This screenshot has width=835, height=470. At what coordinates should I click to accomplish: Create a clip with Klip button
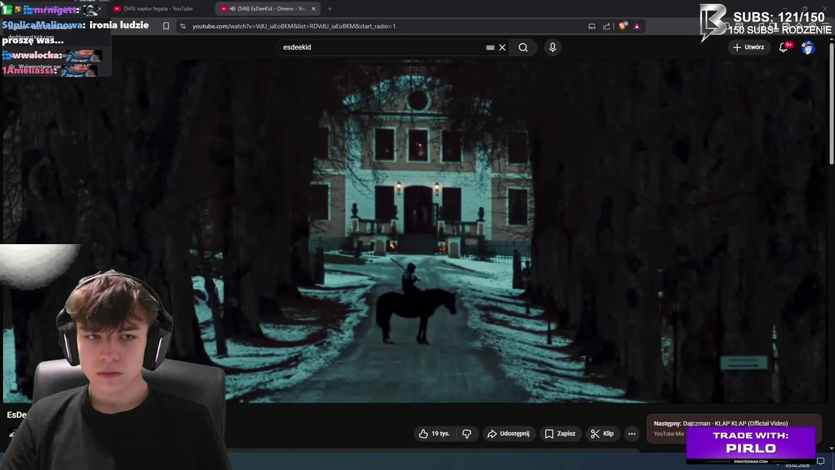pos(602,433)
